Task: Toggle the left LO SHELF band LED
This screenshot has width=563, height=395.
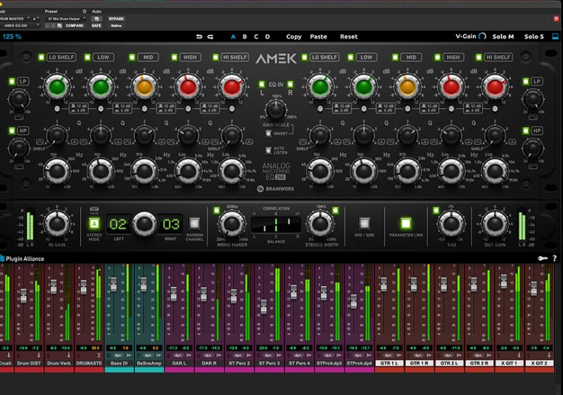Action: click(x=41, y=57)
